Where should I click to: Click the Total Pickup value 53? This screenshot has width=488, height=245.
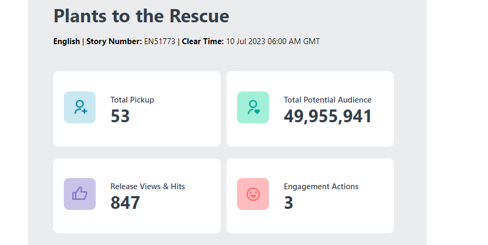120,116
